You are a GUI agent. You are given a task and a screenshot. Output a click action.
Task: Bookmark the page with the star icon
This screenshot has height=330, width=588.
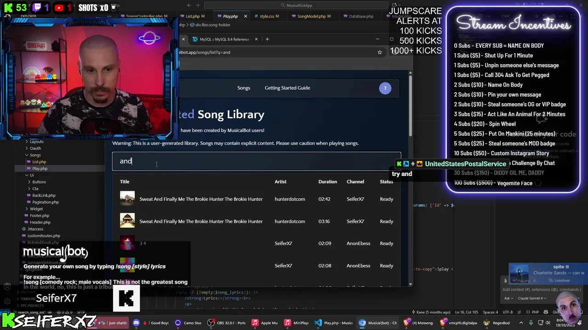(x=379, y=52)
